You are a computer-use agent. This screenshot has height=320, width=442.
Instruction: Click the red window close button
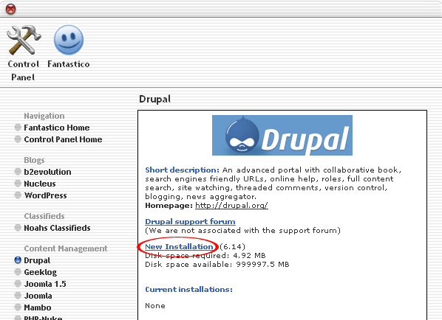(x=10, y=9)
